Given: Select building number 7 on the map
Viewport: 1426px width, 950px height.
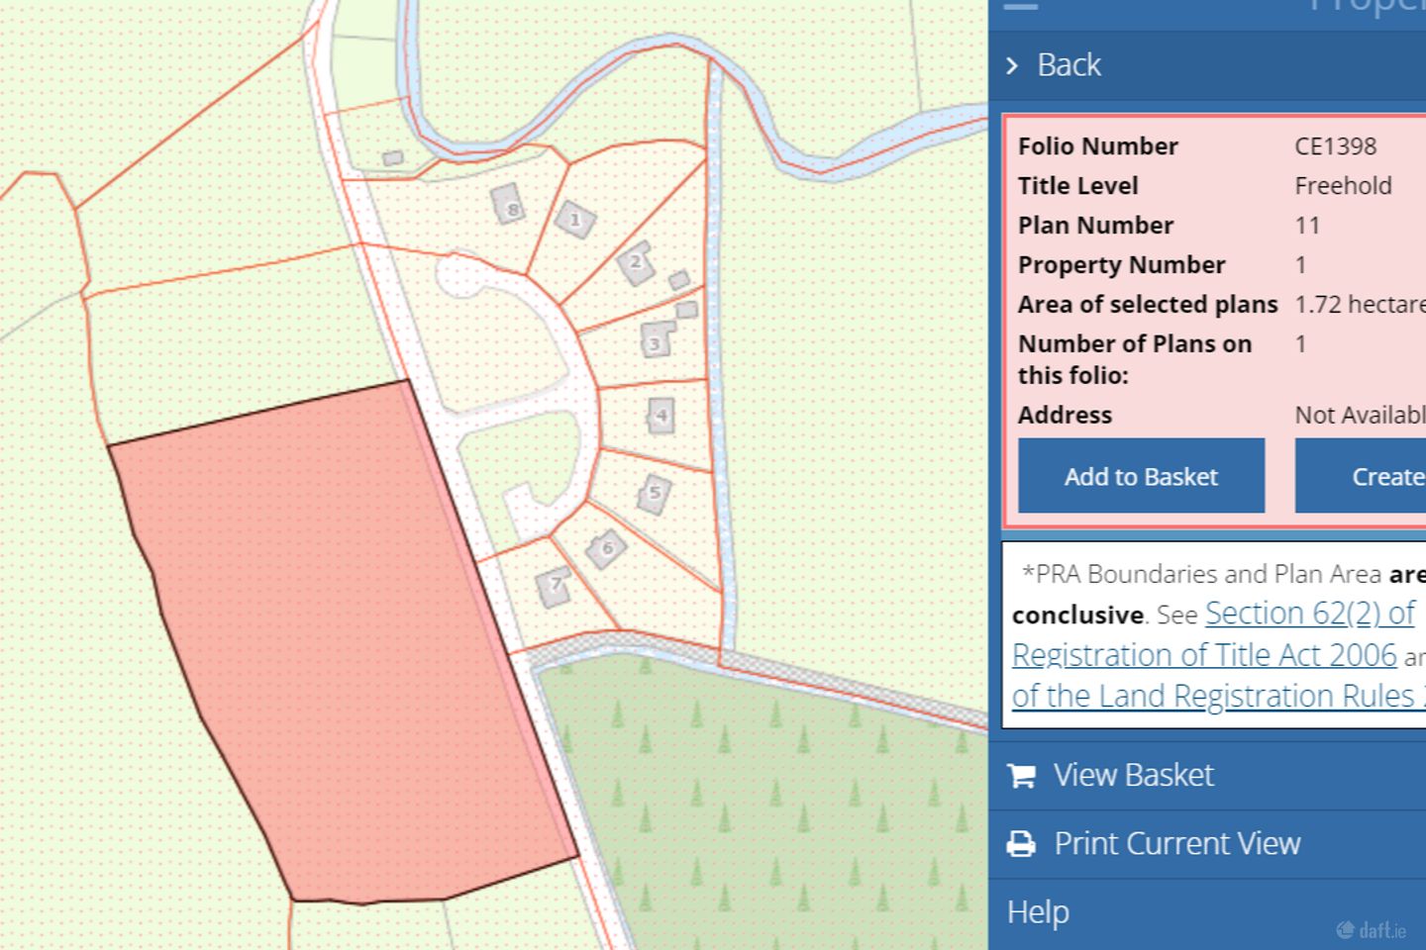Looking at the screenshot, I should 555,586.
